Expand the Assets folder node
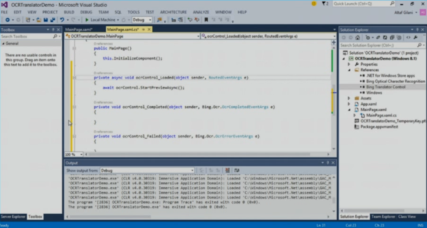Viewport: 427px width, 228px height. click(349, 98)
